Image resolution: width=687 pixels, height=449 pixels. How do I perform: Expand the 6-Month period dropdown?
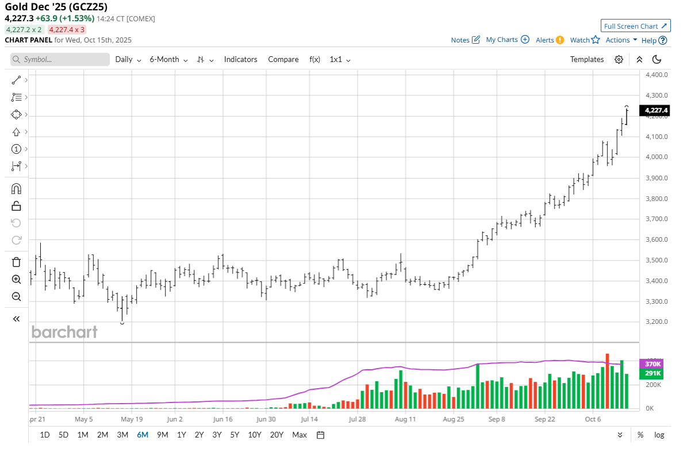click(168, 60)
